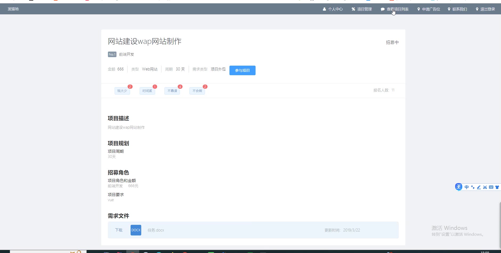Click 前端开发 beside the No.1 badge
The height and width of the screenshot is (253, 501).
127,54
